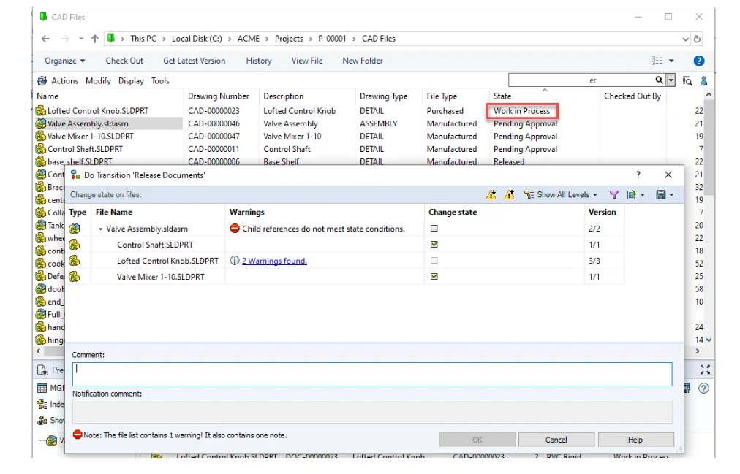Viewport: 740px width, 474px height.
Task: Click the Explorer address bar refresh icon
Action: point(698,39)
